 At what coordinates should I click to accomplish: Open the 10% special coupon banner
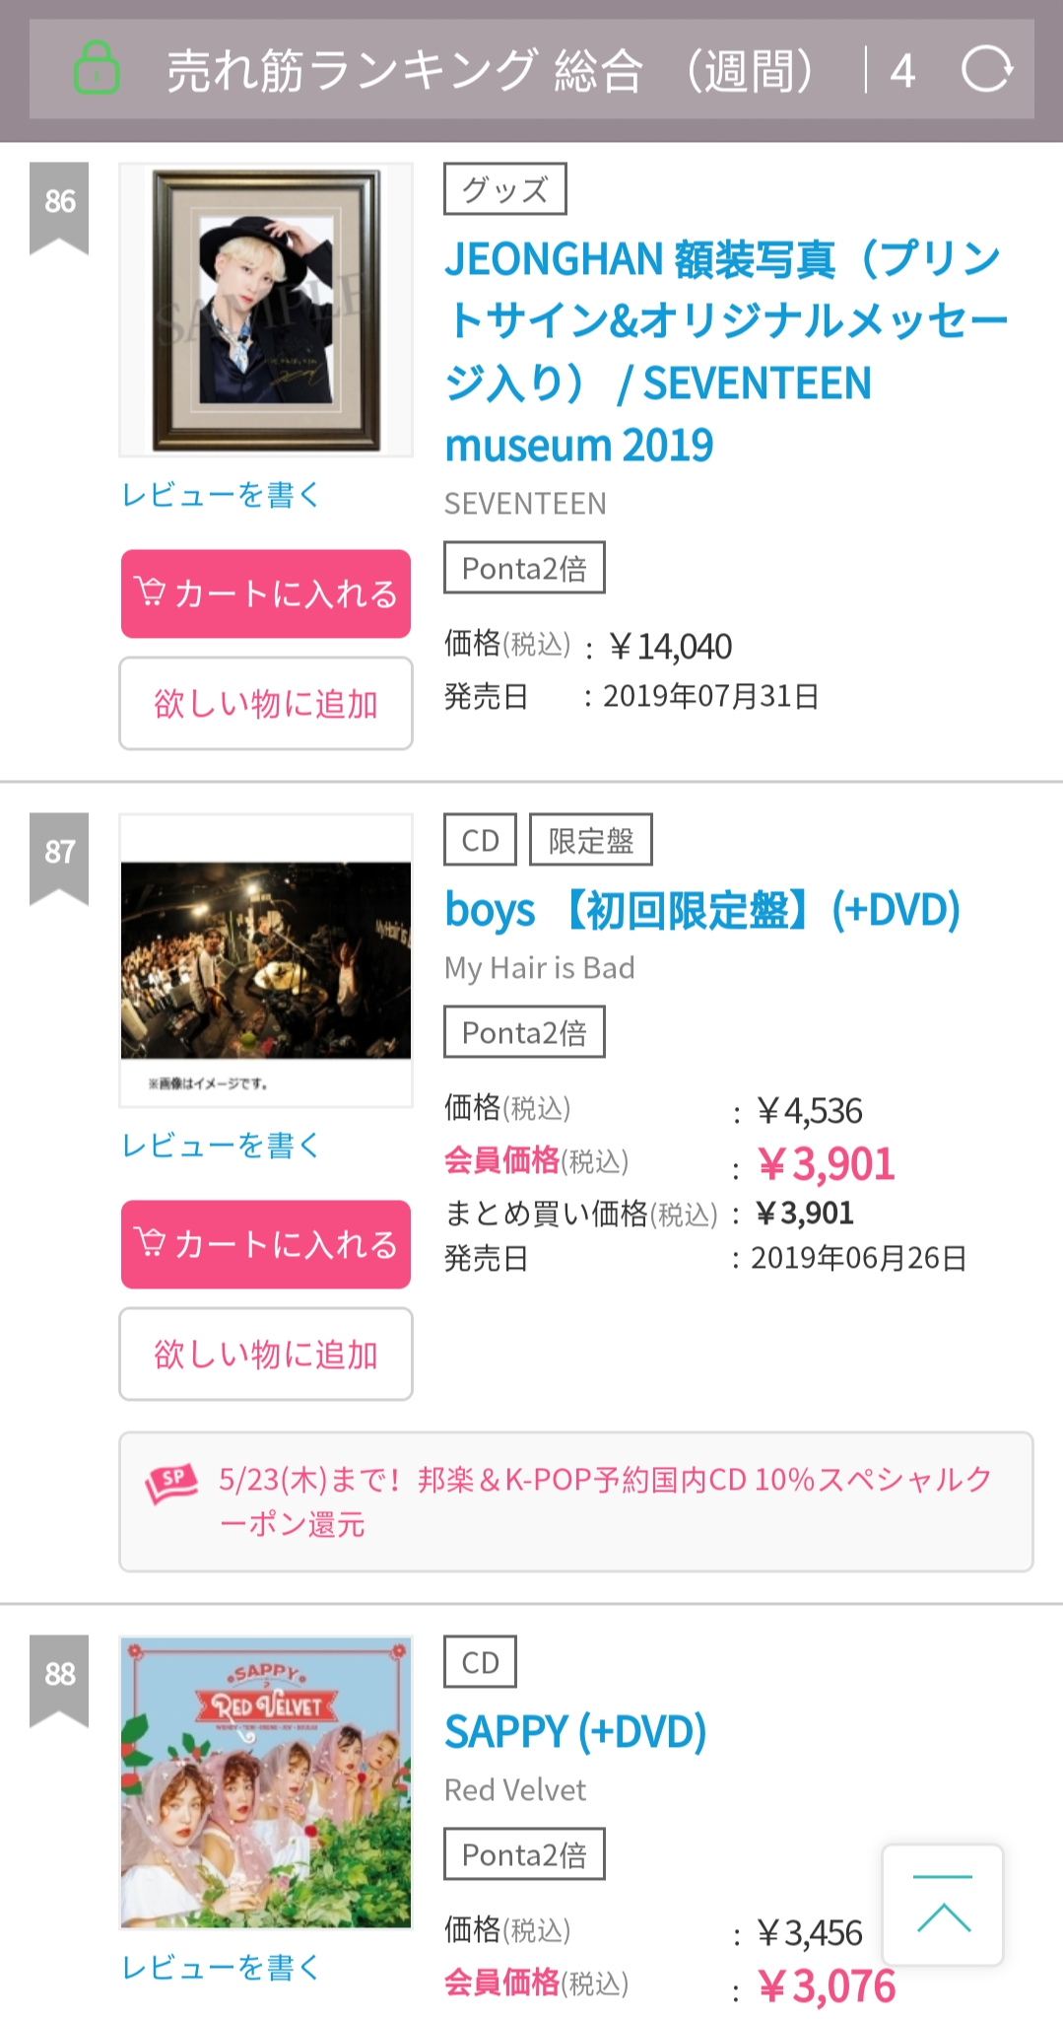603,1501
